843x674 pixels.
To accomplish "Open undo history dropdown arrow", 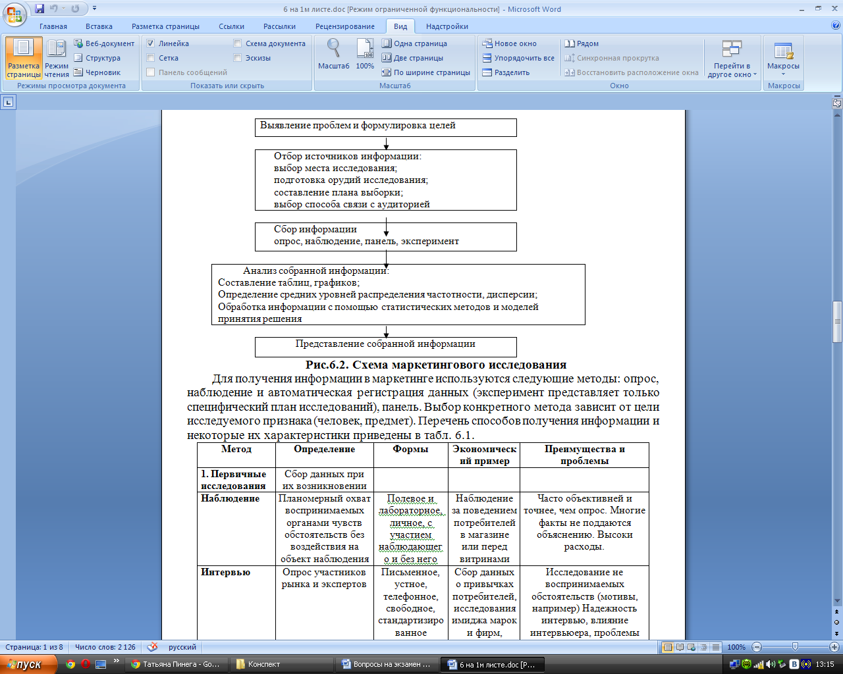I will pyautogui.click(x=64, y=9).
